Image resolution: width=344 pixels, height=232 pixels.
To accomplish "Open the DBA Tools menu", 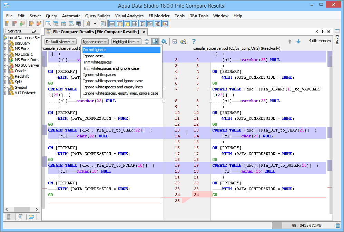I will pyautogui.click(x=199, y=16).
